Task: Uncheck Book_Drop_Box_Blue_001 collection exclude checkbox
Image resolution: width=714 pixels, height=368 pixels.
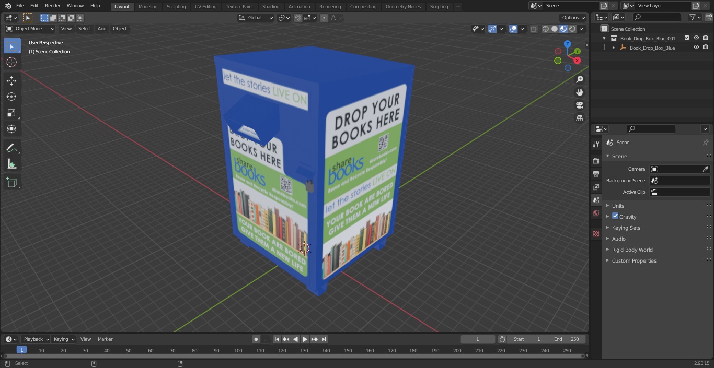Action: 687,38
